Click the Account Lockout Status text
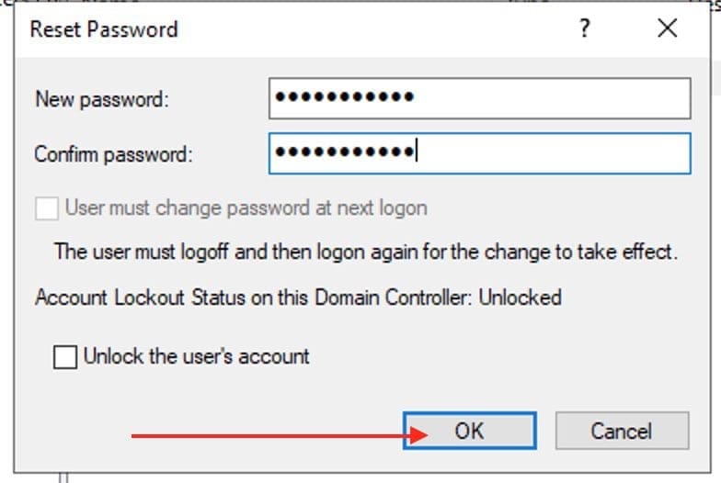Viewport: 721px width, 483px height. tap(255, 298)
